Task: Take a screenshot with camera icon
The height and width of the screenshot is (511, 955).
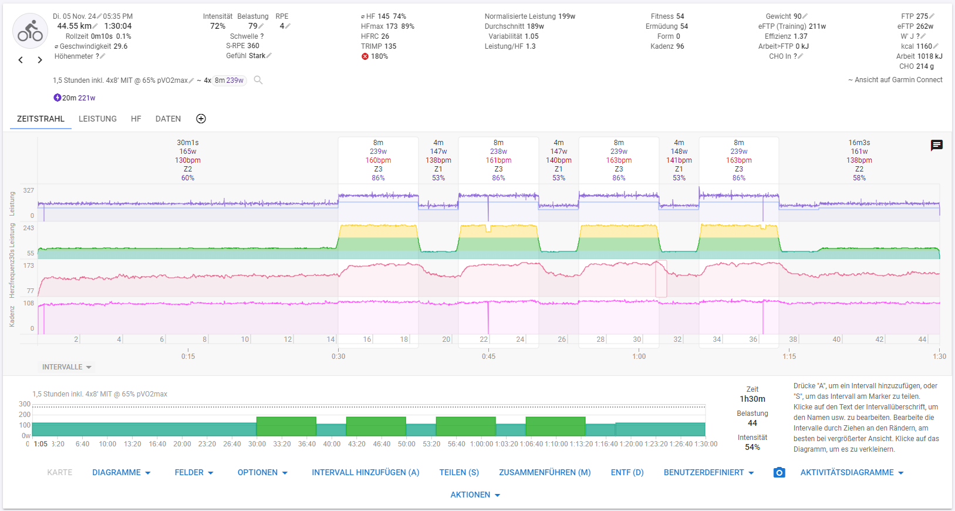Action: click(779, 473)
